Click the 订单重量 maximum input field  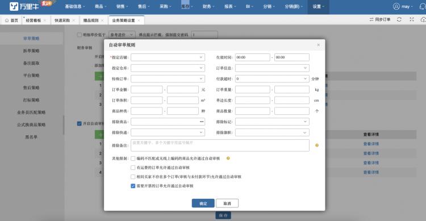pyautogui.click(x=292, y=89)
